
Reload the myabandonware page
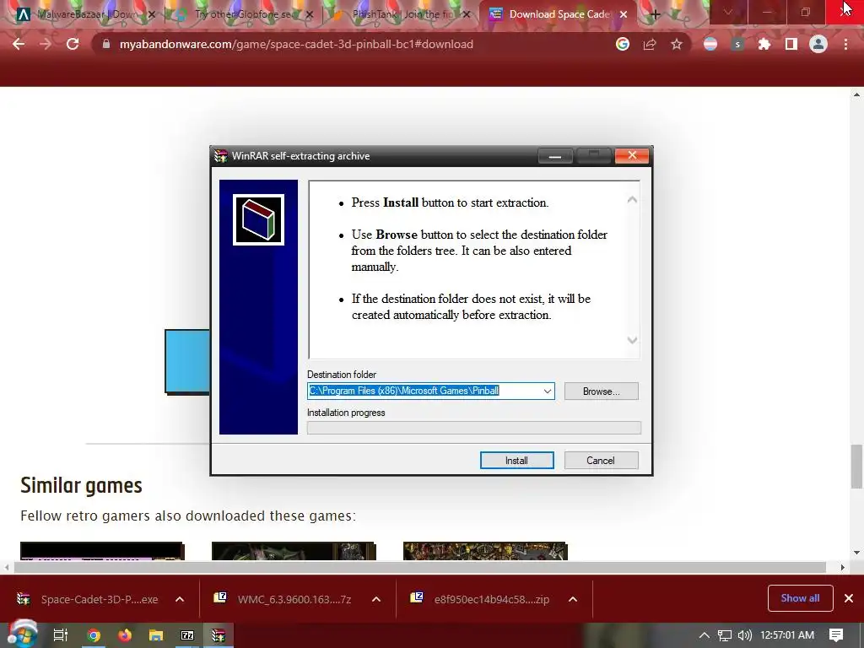(x=73, y=44)
